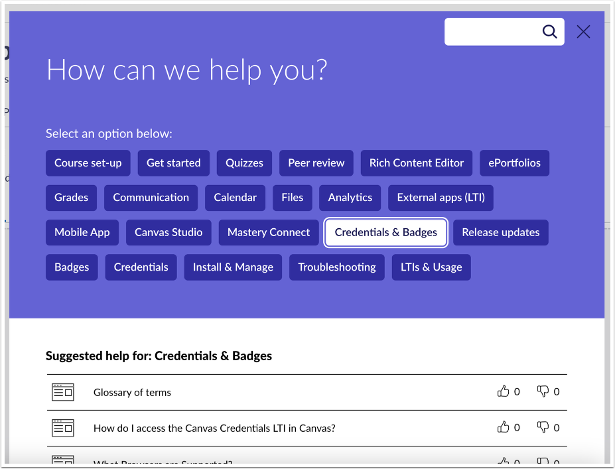Switch to the Canvas Studio category
Viewport: 615px width, 469px height.
(x=168, y=232)
